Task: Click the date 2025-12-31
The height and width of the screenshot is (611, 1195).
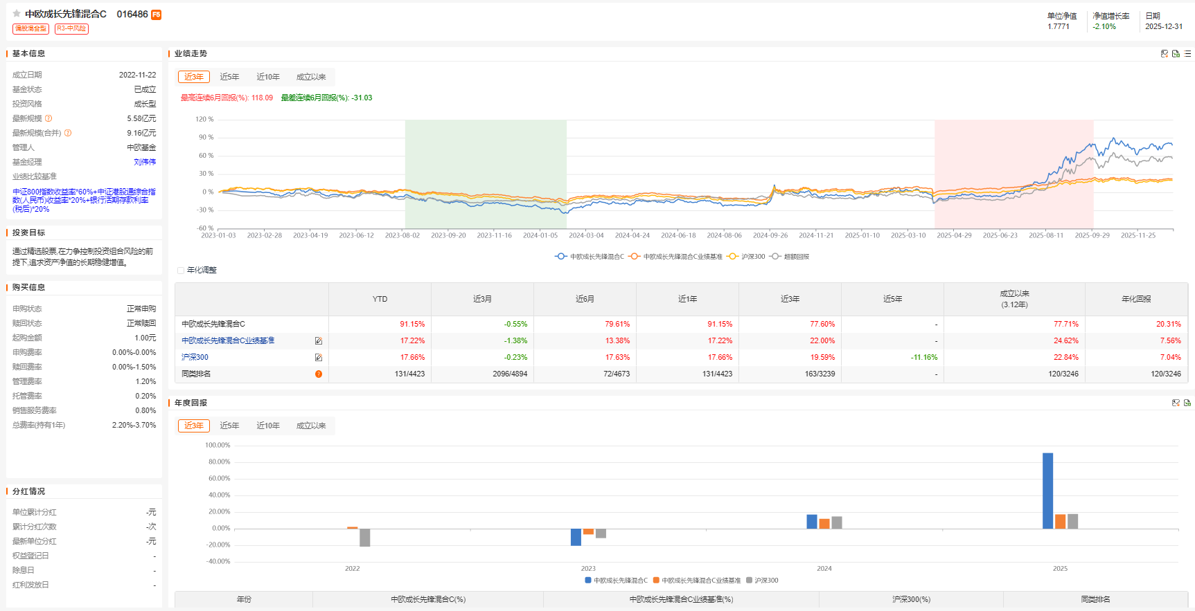Action: coord(1164,26)
